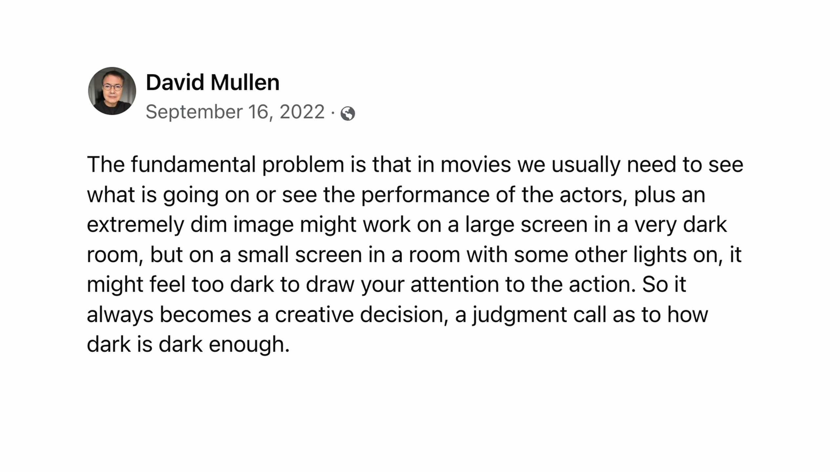The height and width of the screenshot is (472, 840).
Task: Click the word "actors" in the post text
Action: 594,195
